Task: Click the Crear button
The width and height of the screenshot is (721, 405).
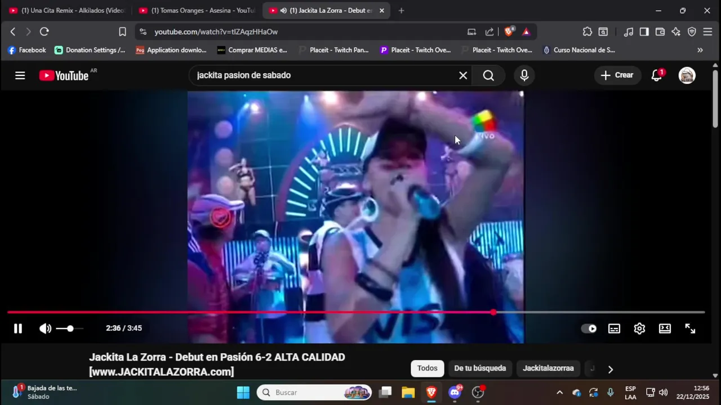Action: (617, 75)
